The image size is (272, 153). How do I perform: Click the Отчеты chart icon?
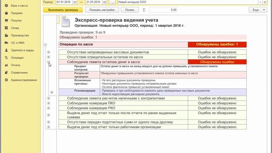[6, 65]
